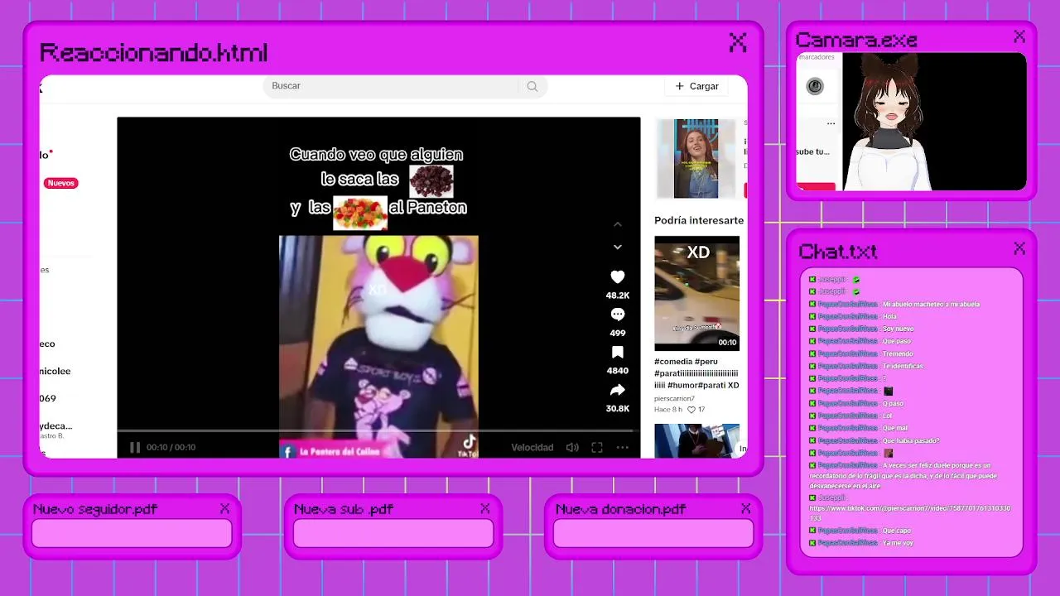
Task: Close the Reaccionando.html window
Action: point(737,41)
